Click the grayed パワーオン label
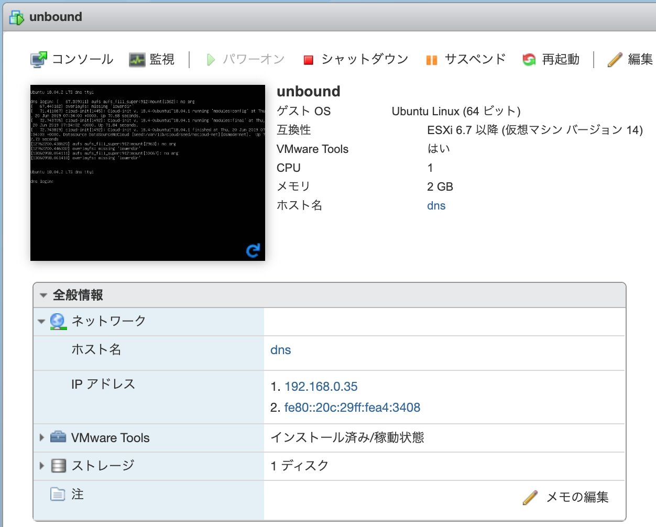The height and width of the screenshot is (527, 656). pos(254,59)
